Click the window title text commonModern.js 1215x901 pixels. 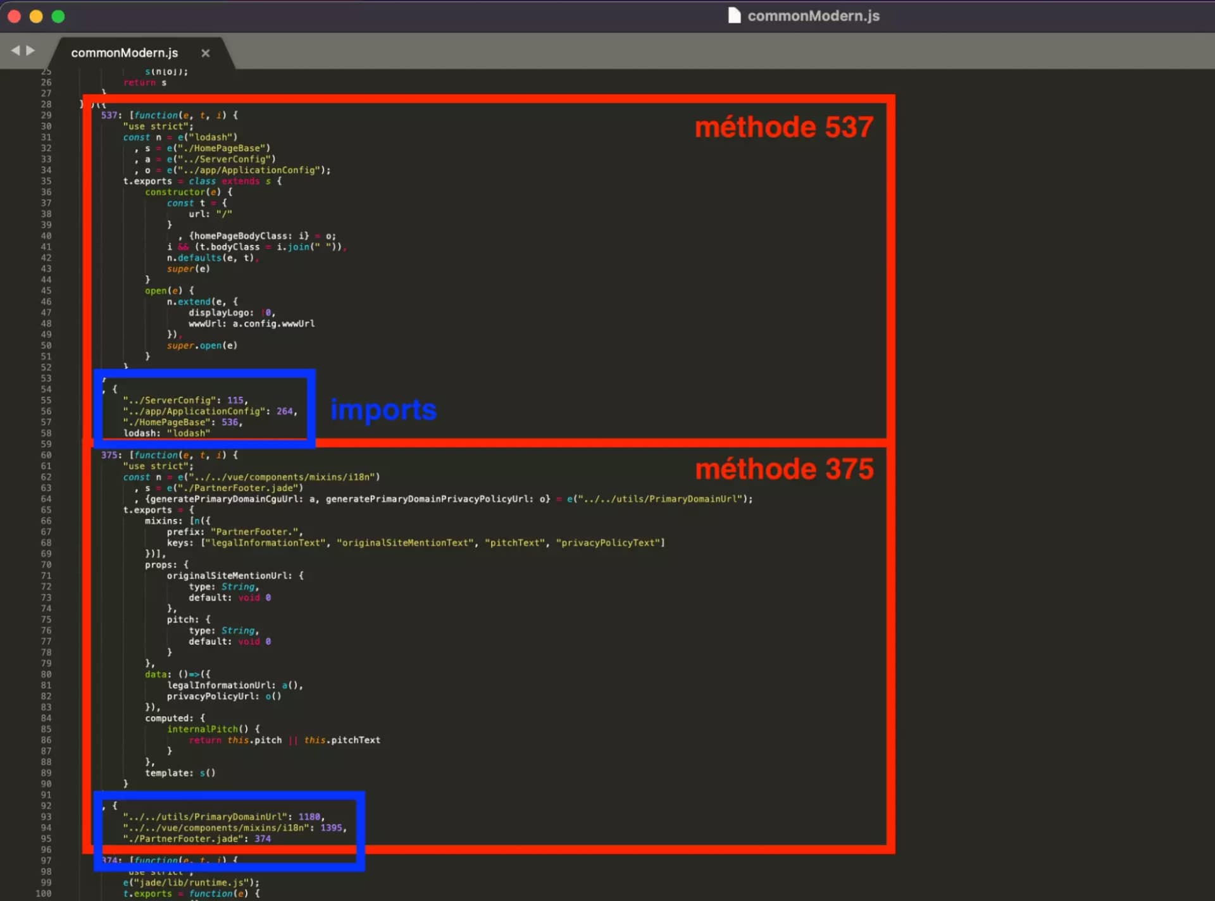(x=813, y=16)
